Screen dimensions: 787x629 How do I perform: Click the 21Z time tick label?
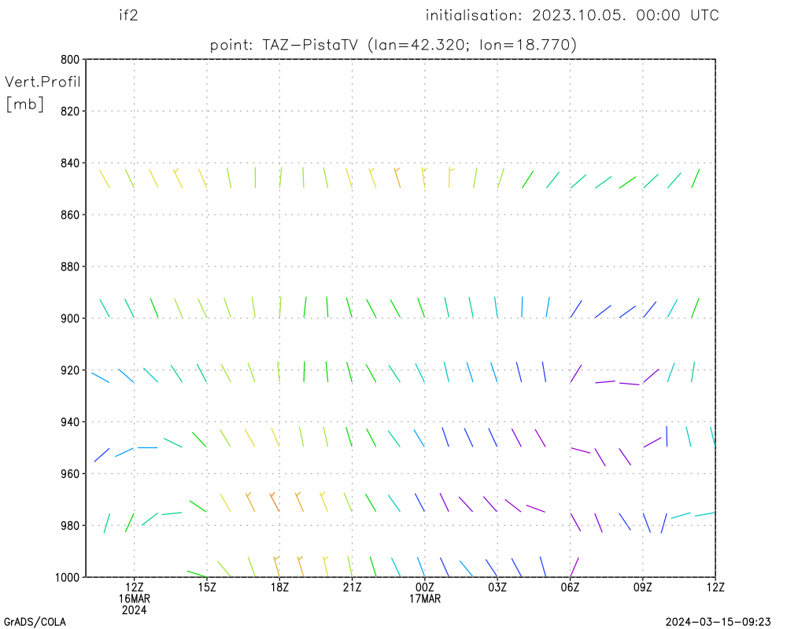352,587
